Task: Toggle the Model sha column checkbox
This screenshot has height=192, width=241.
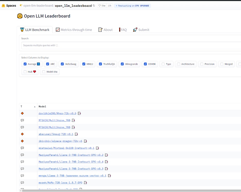Action: coord(44,72)
